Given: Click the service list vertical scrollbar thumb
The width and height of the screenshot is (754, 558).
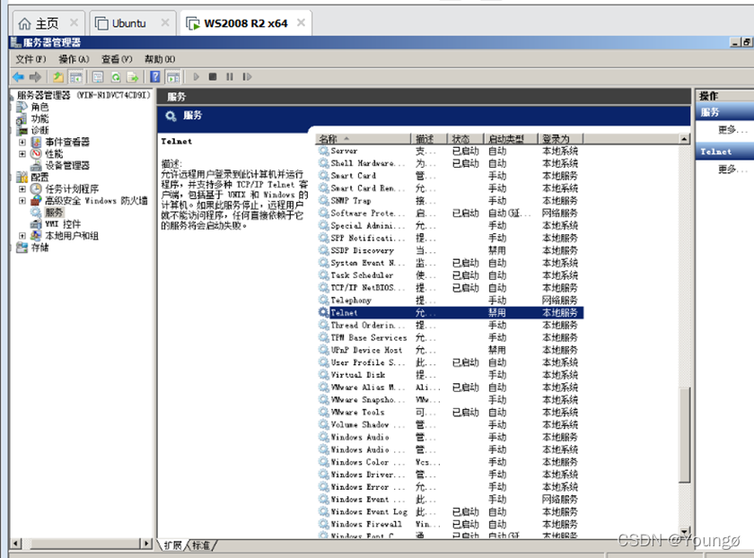Looking at the screenshot, I should [x=685, y=434].
